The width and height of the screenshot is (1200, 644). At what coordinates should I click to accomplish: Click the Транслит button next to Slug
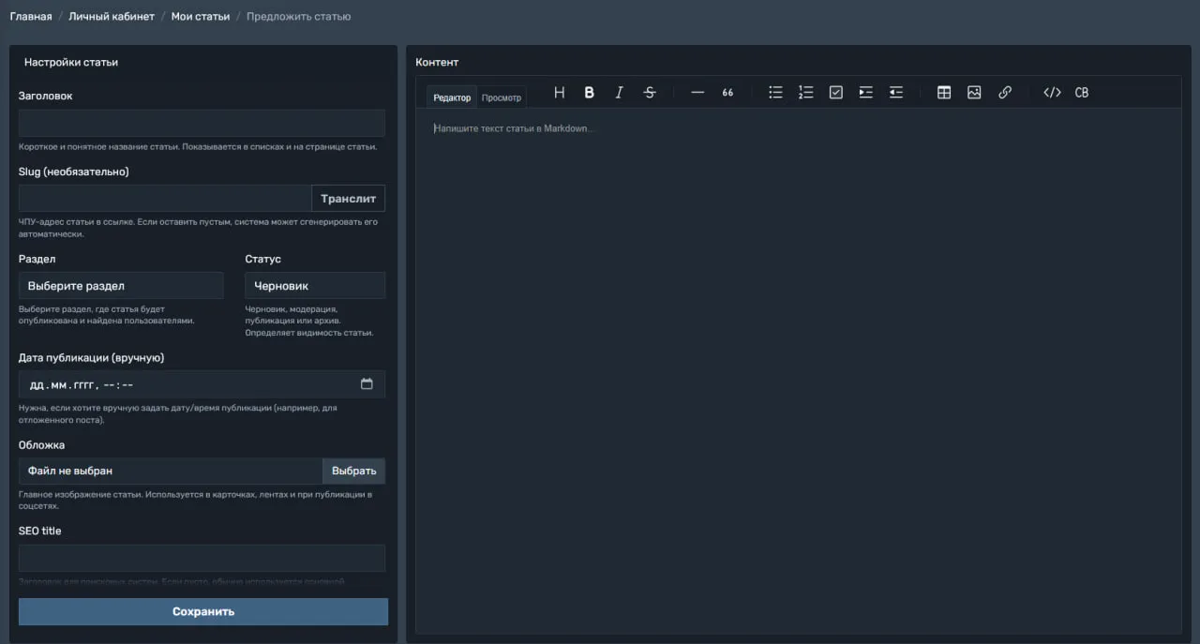point(348,199)
